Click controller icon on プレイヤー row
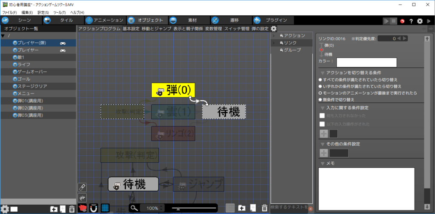 coord(63,51)
